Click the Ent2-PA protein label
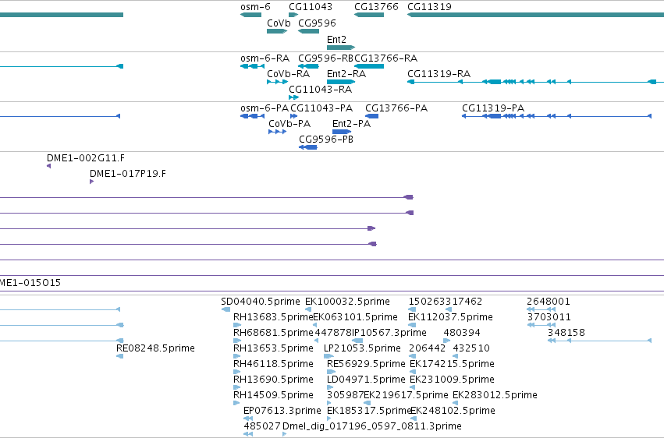The image size is (664, 438). [x=351, y=124]
